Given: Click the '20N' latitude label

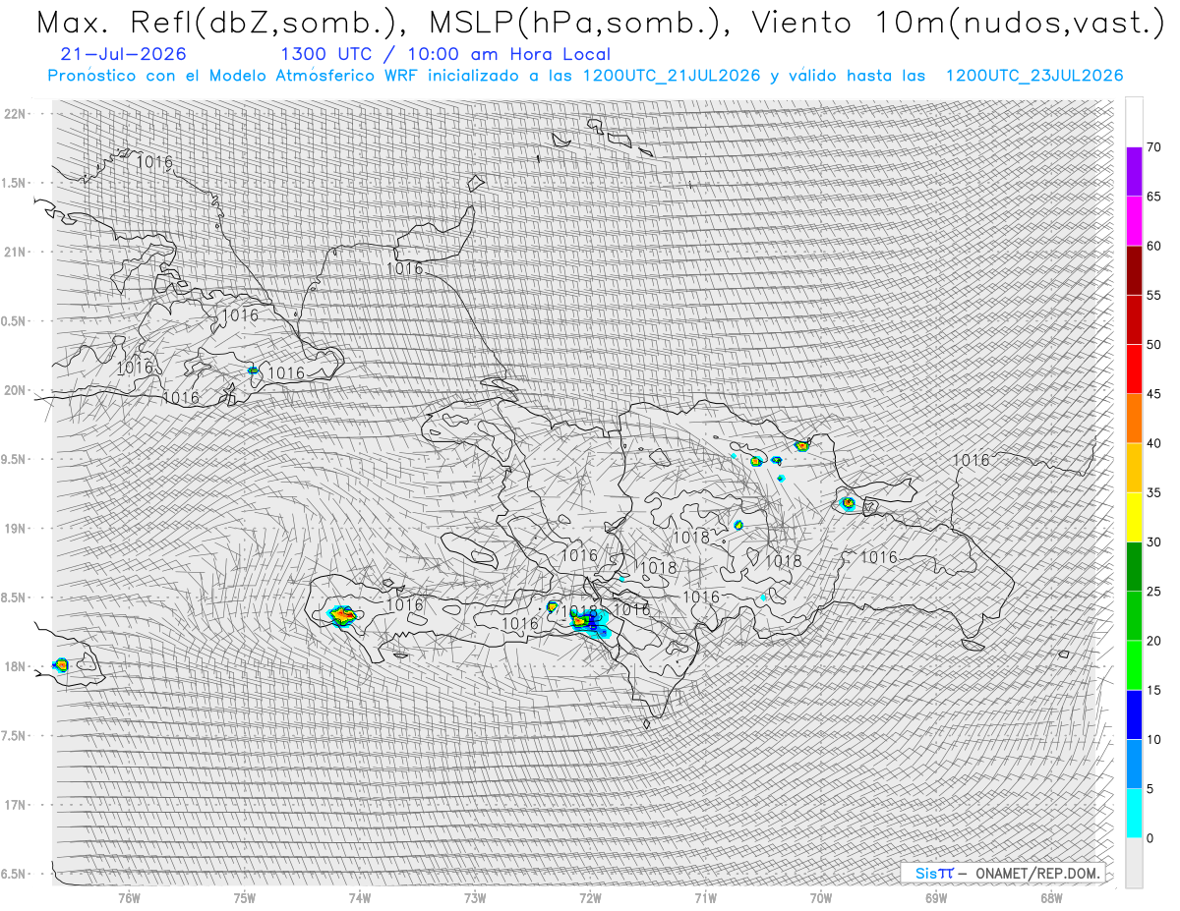Looking at the screenshot, I should (x=16, y=390).
